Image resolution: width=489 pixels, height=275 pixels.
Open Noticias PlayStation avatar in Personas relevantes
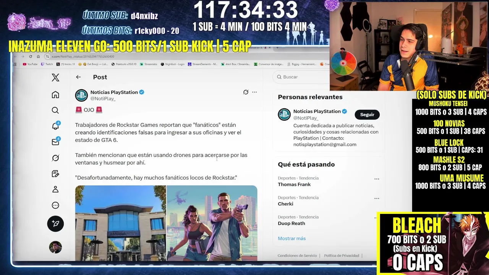tap(284, 114)
